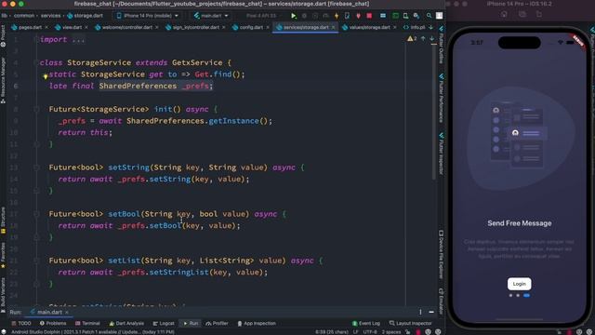595x335 pixels.
Task: Collapse the init() method fold marker
Action: tap(36, 110)
